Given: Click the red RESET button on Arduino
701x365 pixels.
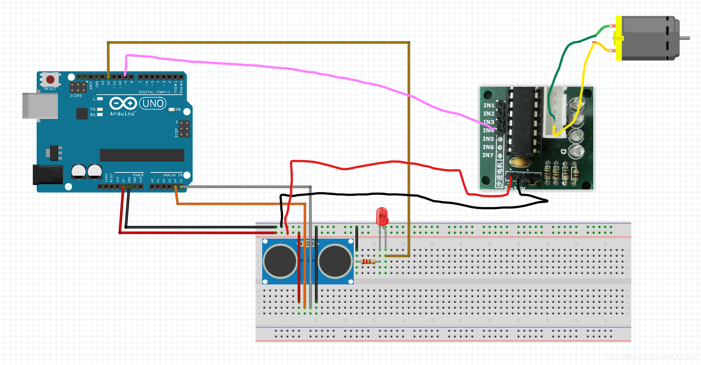Looking at the screenshot, I should click(x=50, y=79).
